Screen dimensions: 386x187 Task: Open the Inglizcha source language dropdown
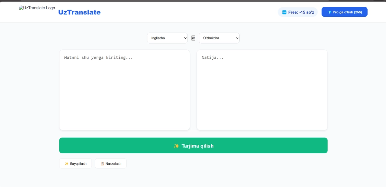[167, 38]
